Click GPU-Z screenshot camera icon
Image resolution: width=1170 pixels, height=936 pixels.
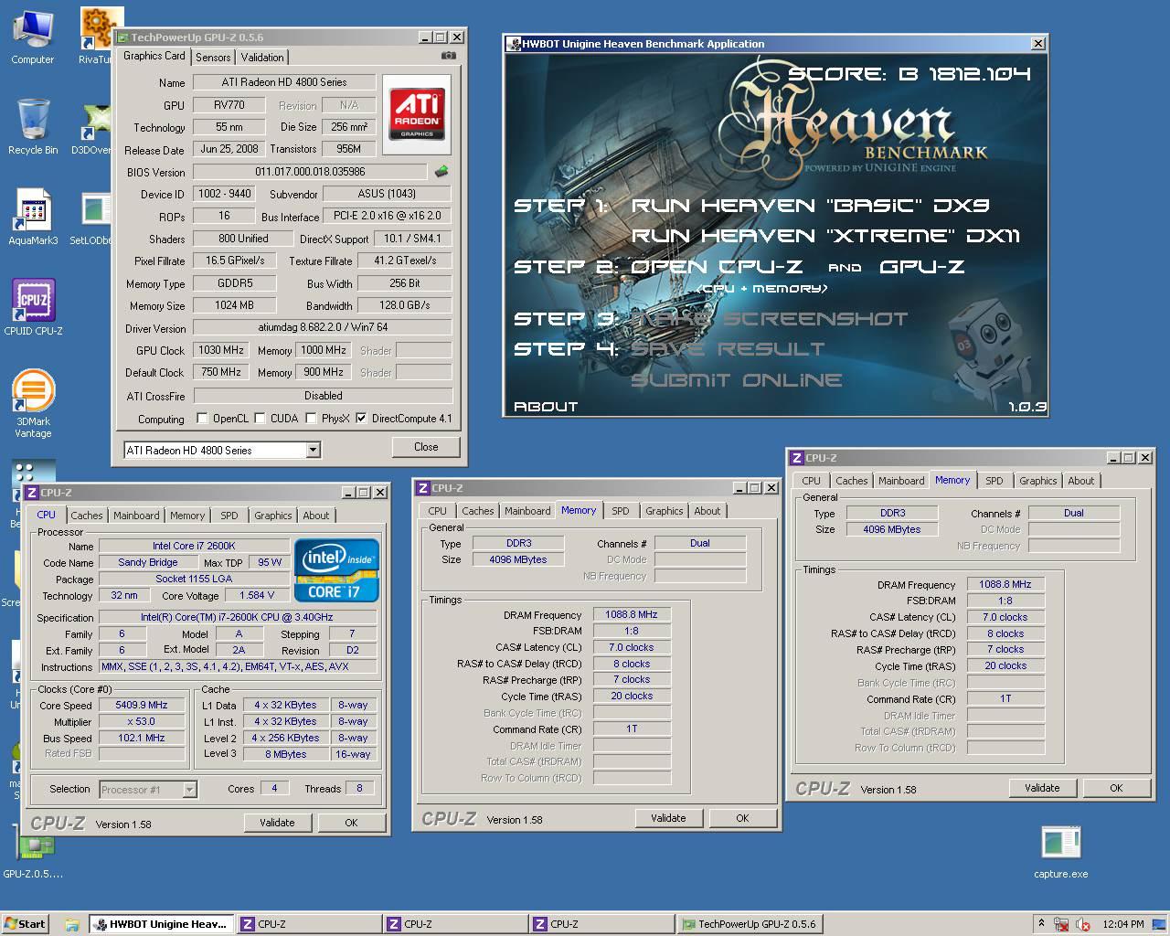point(448,56)
